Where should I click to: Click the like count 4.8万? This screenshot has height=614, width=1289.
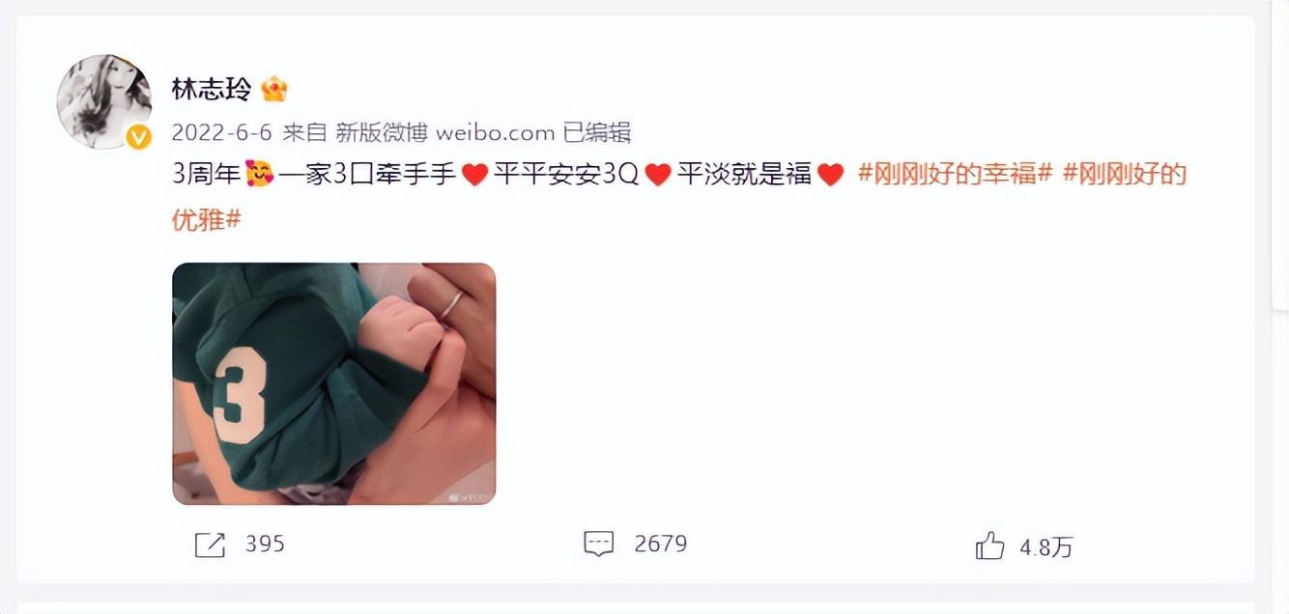pos(1046,547)
